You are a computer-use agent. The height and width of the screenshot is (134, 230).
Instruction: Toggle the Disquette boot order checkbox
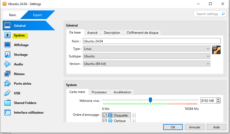coord(105,115)
